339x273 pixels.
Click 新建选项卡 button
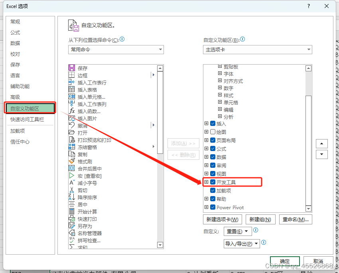tap(223, 220)
